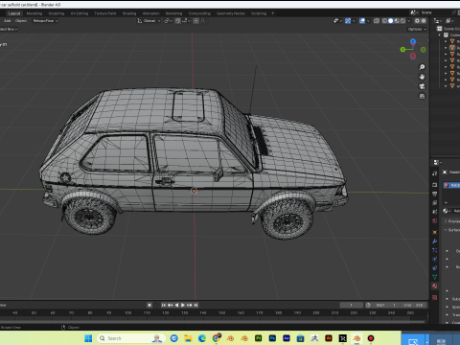Collapse the Collection in the outliner
The image size is (460, 345).
point(440,34)
